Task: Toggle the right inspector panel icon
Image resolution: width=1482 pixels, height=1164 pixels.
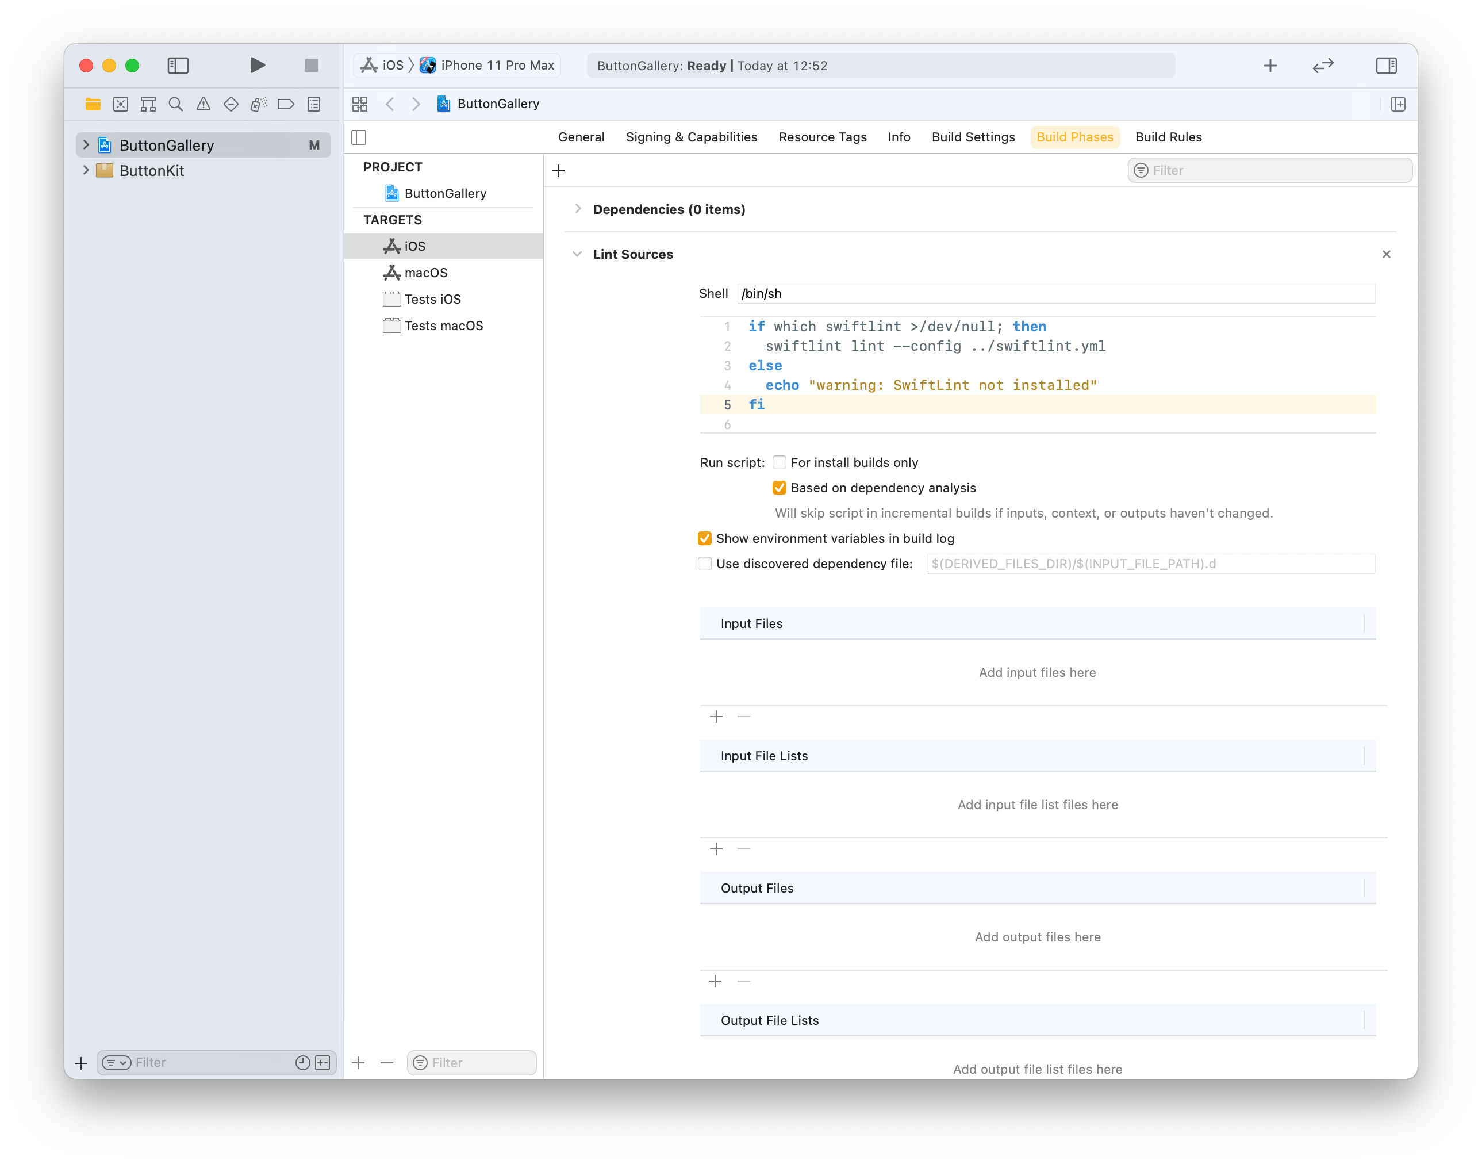Action: coord(1386,66)
